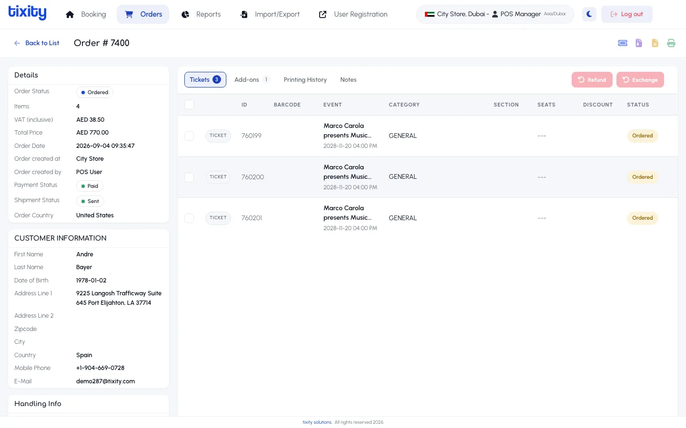
Task: Click the Ordered status of ticket 760199
Action: (x=643, y=136)
